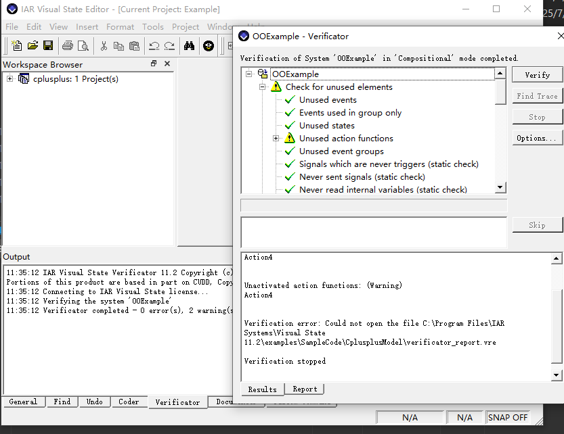Open the View menu
Image resolution: width=564 pixels, height=434 pixels.
pos(59,27)
